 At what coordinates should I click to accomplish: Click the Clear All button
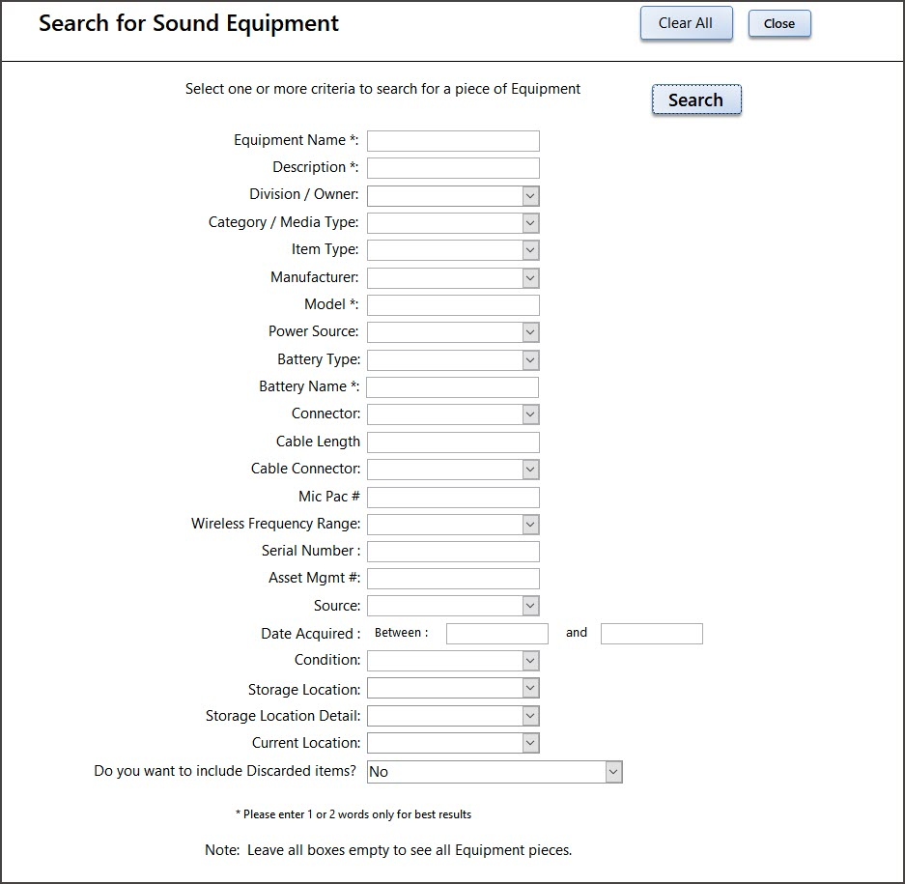click(x=687, y=23)
